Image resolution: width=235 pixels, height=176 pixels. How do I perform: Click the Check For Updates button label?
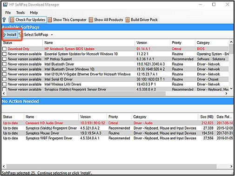pyautogui.click(x=30, y=20)
